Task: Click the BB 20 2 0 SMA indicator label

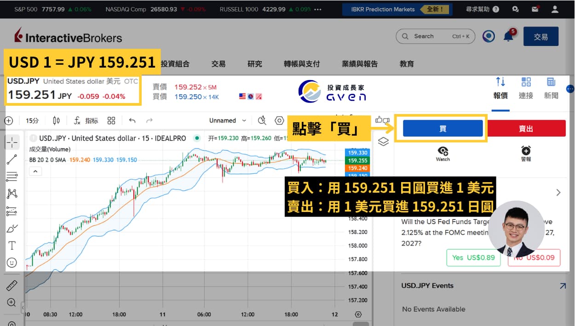Action: tap(47, 160)
